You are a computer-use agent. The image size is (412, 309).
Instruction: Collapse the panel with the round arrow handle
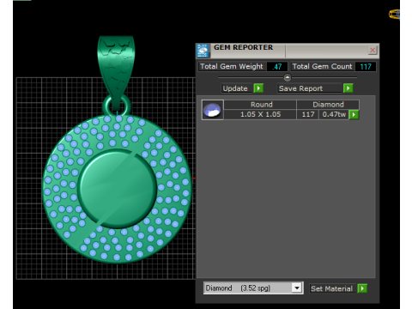[x=288, y=77]
